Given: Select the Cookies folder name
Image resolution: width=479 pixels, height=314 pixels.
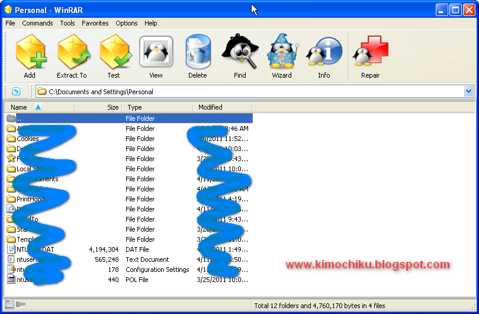Looking at the screenshot, I should (28, 139).
